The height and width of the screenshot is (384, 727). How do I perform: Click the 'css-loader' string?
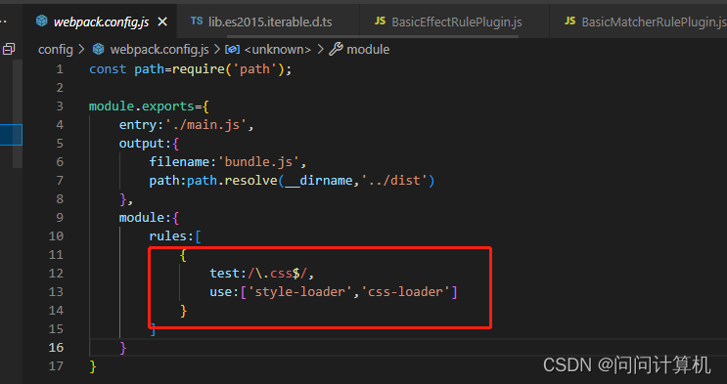(x=405, y=292)
